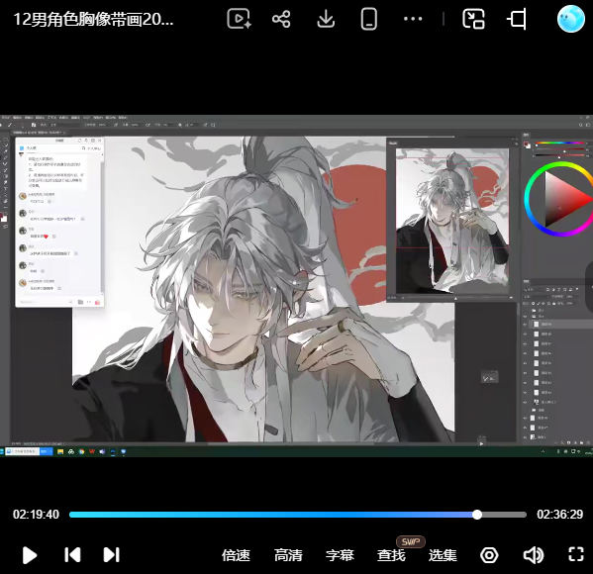Click the folder icon in chat window
Viewport: 593px width, 574px height.
[80, 302]
